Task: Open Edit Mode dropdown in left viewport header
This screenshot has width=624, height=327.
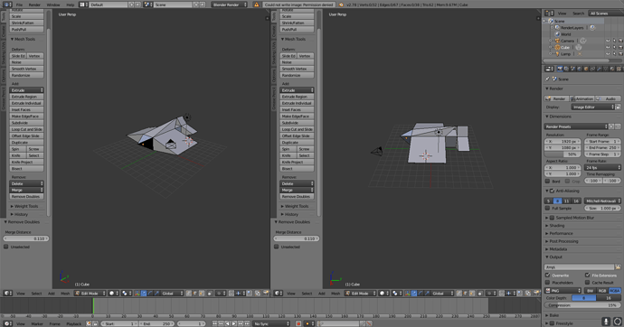Action: click(90, 294)
